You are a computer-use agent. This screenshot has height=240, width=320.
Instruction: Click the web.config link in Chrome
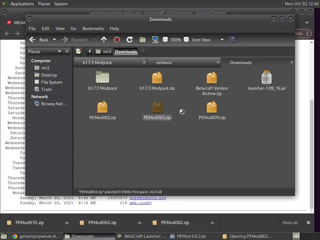[140, 203]
